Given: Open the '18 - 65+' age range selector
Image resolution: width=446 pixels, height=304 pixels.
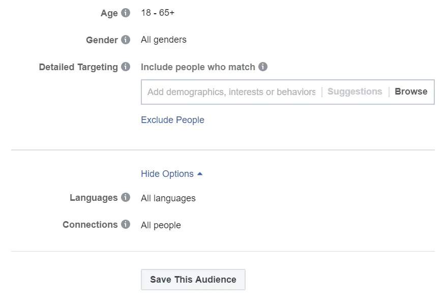Looking at the screenshot, I should click(x=158, y=13).
